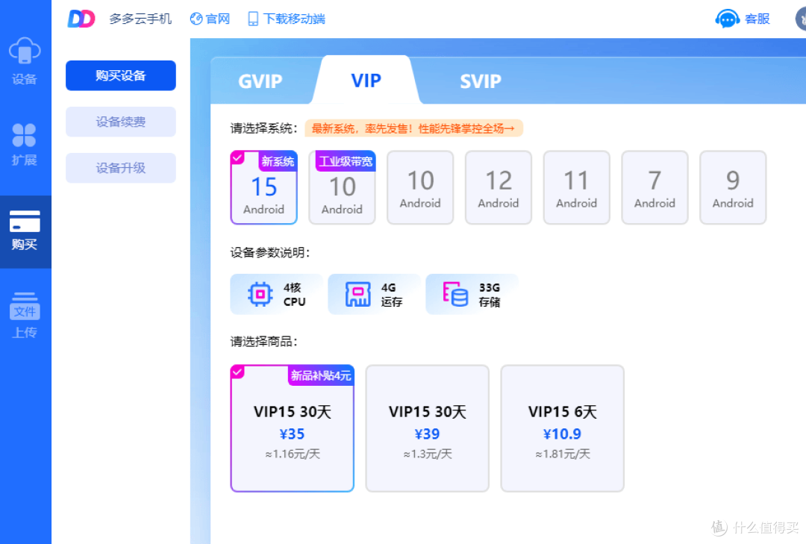This screenshot has width=806, height=544.
Task: Click the 最新系统 promotional banner link
Action: (x=413, y=128)
